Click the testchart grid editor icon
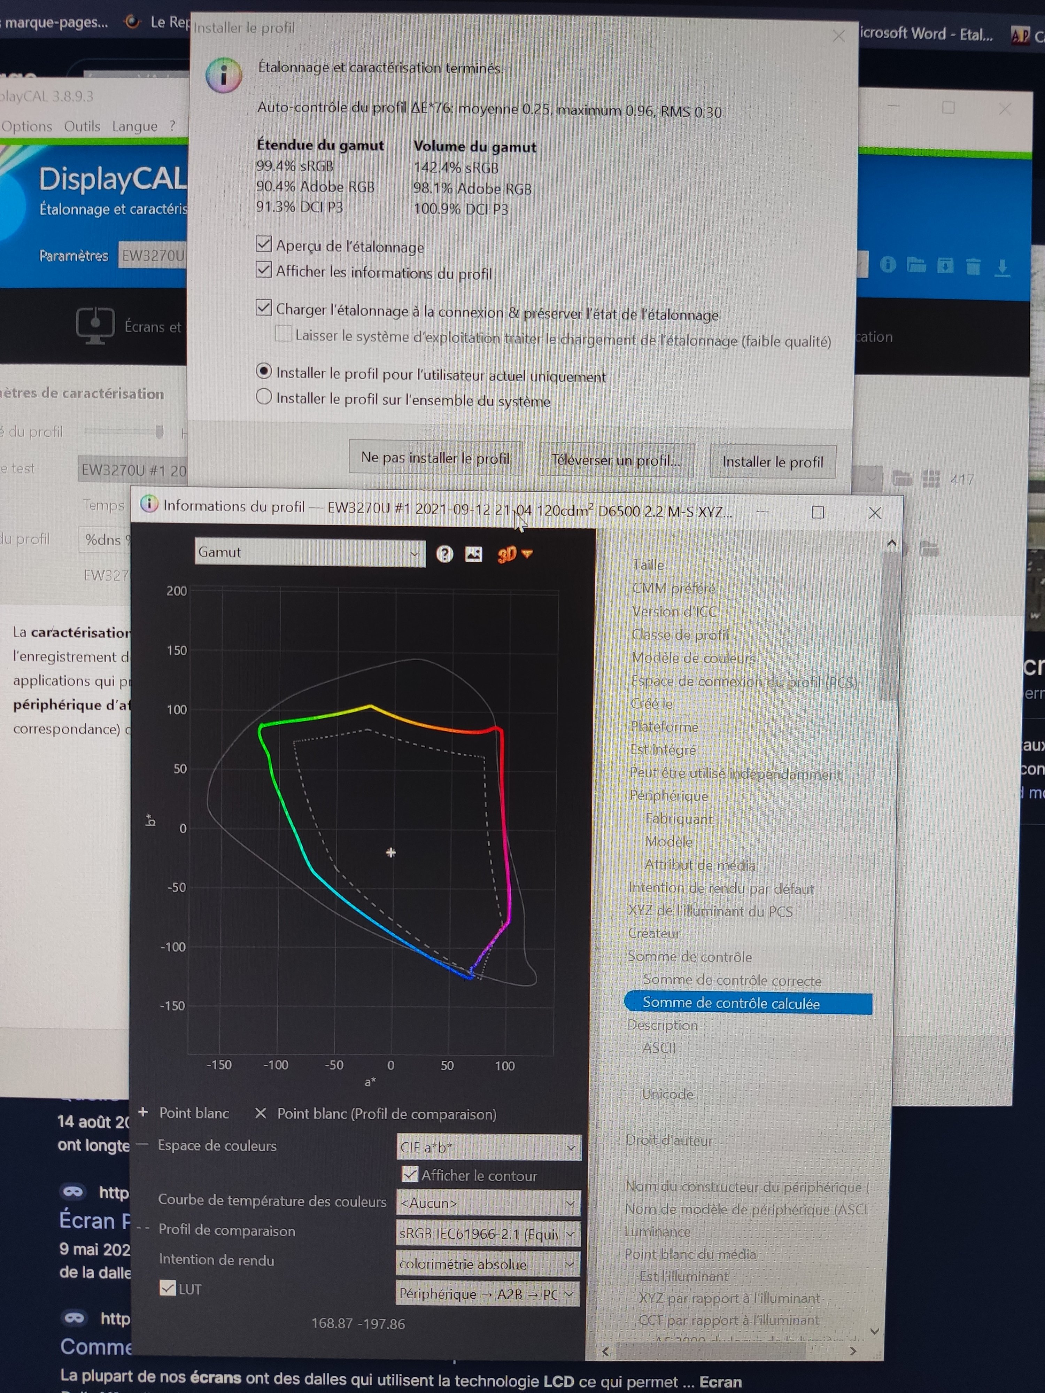1045x1393 pixels. click(x=931, y=478)
